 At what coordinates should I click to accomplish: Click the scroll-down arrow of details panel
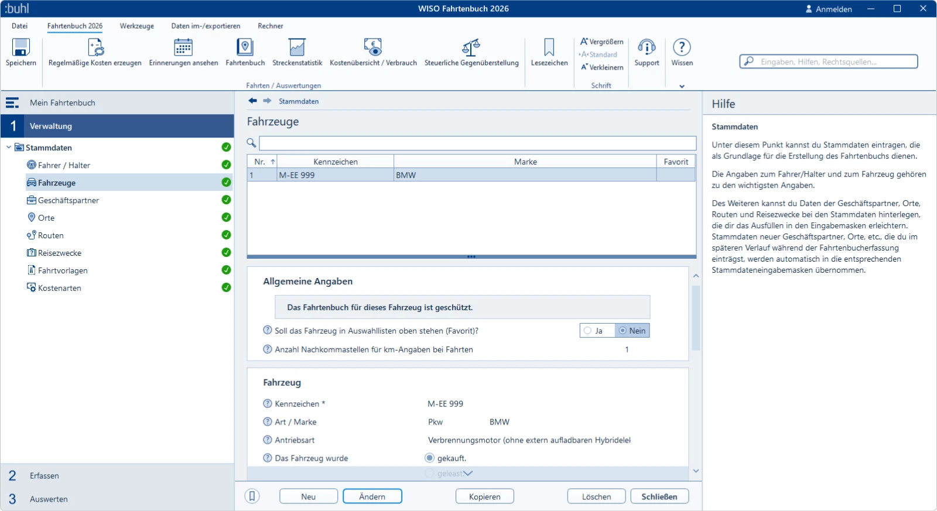tap(696, 471)
